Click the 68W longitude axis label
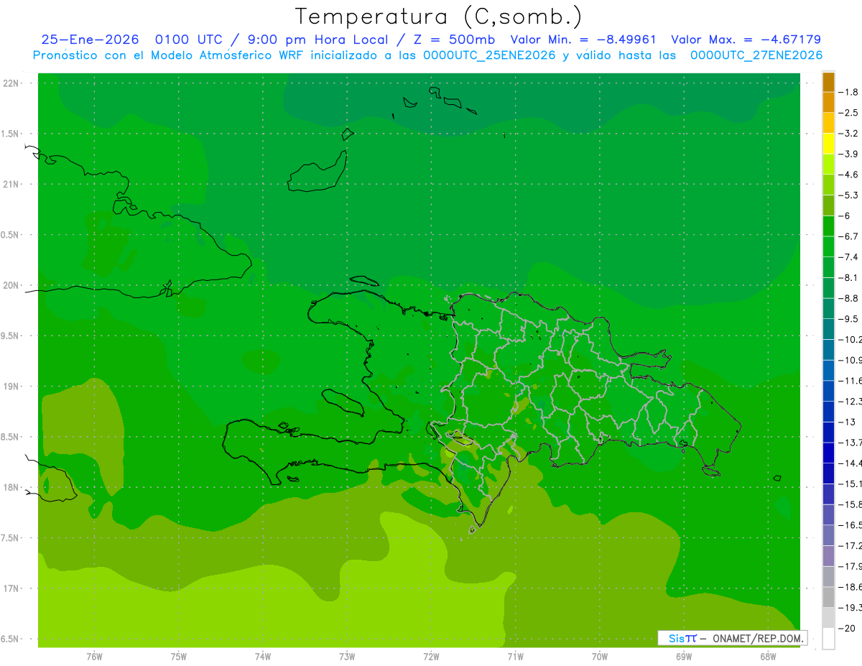862x666 pixels. pyautogui.click(x=768, y=657)
